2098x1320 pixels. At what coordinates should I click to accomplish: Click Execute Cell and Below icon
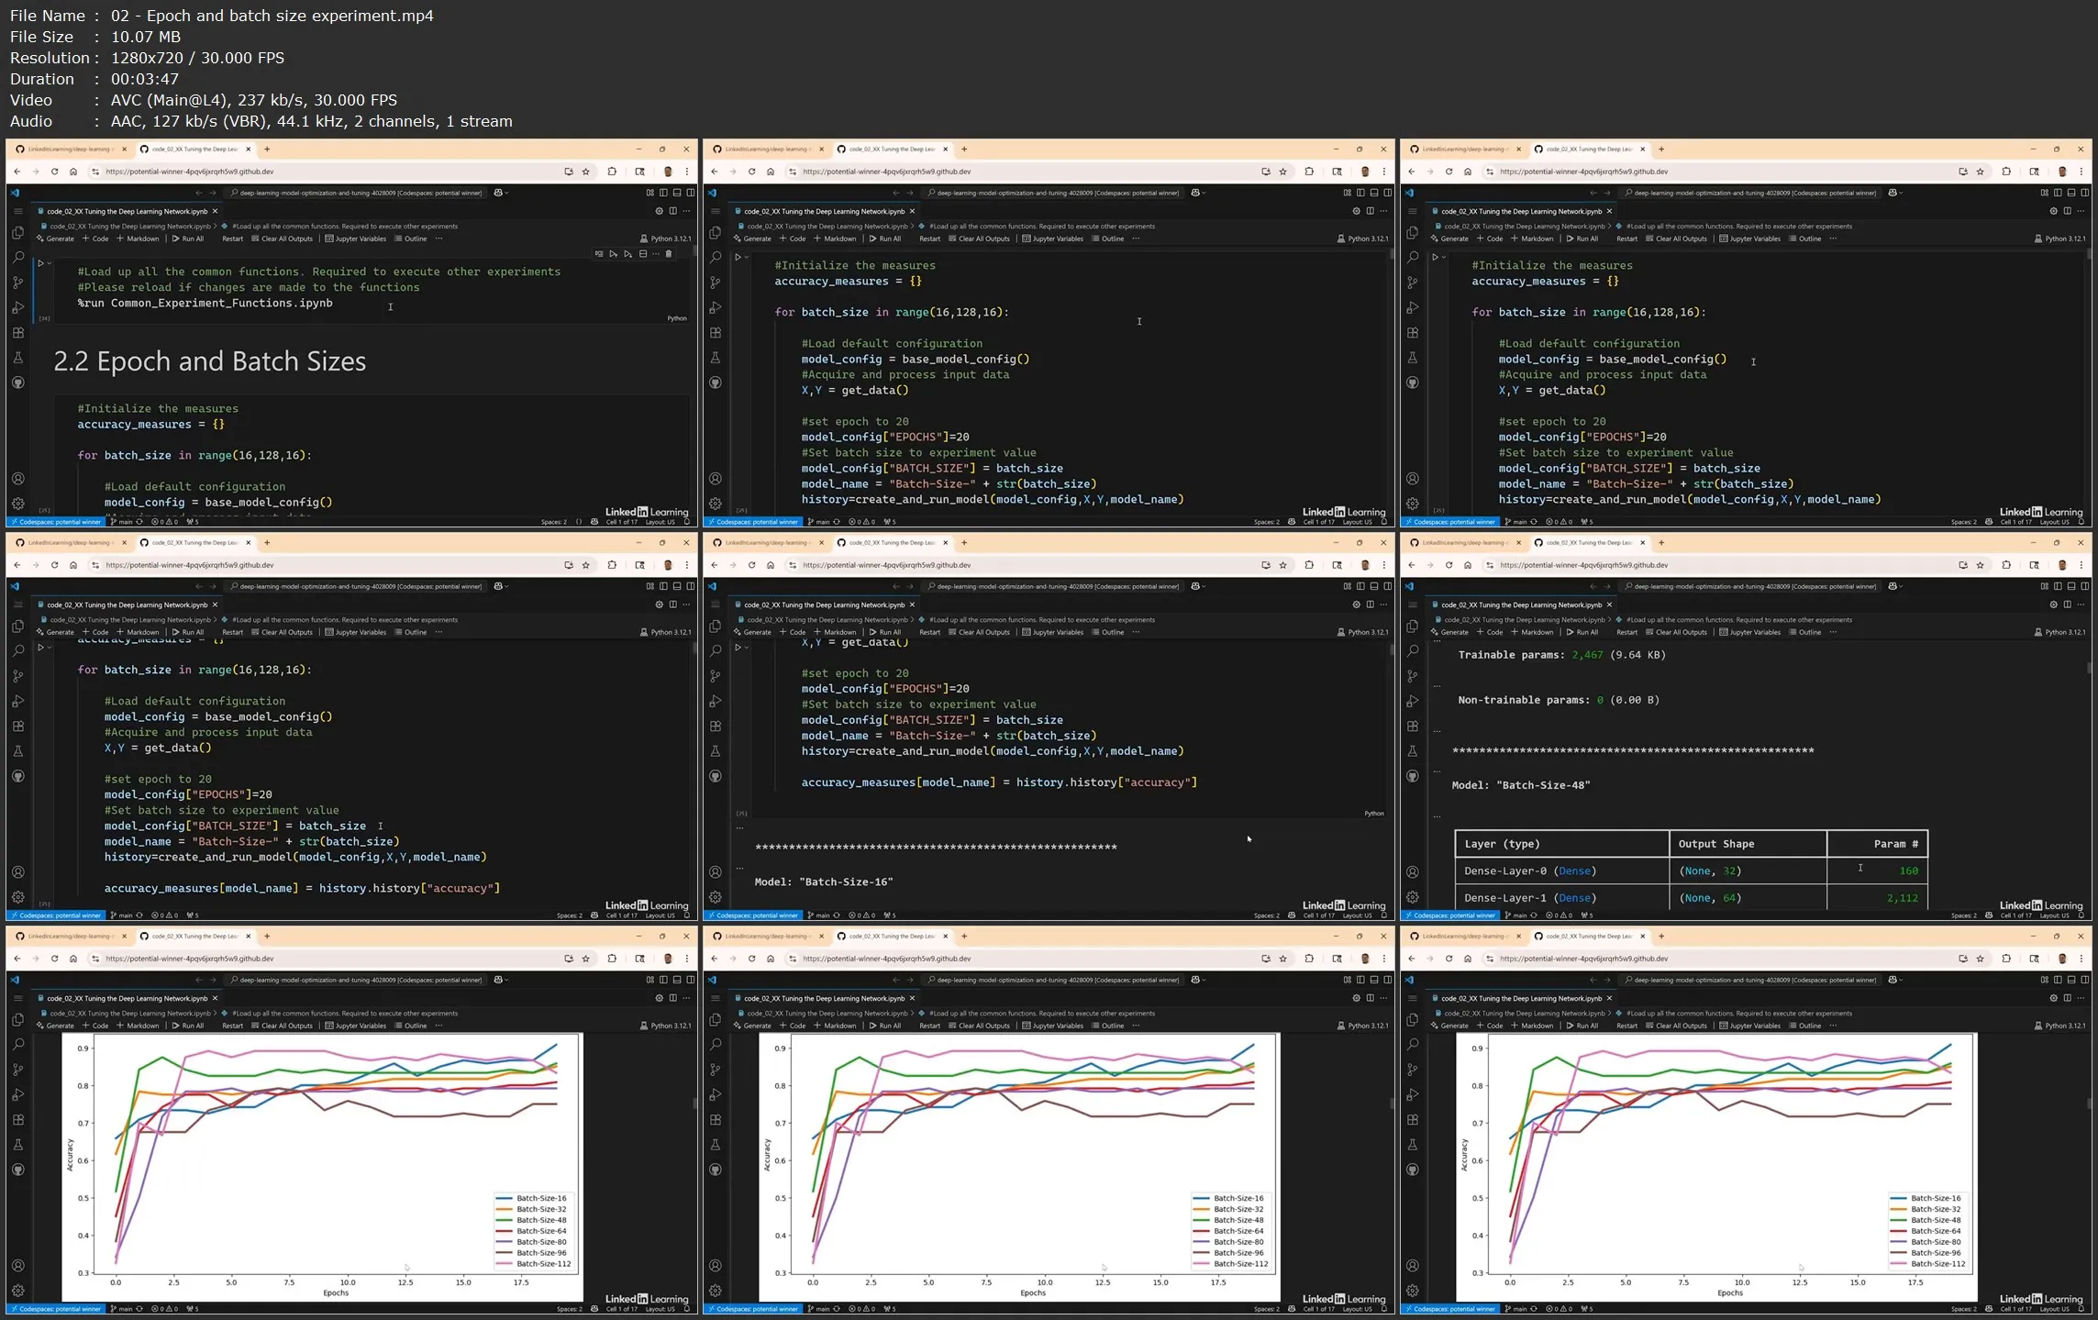[628, 254]
